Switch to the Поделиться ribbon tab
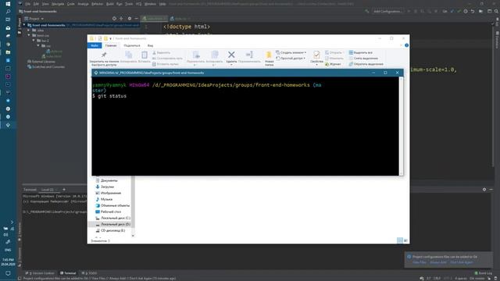500x281 pixels. 132,45
